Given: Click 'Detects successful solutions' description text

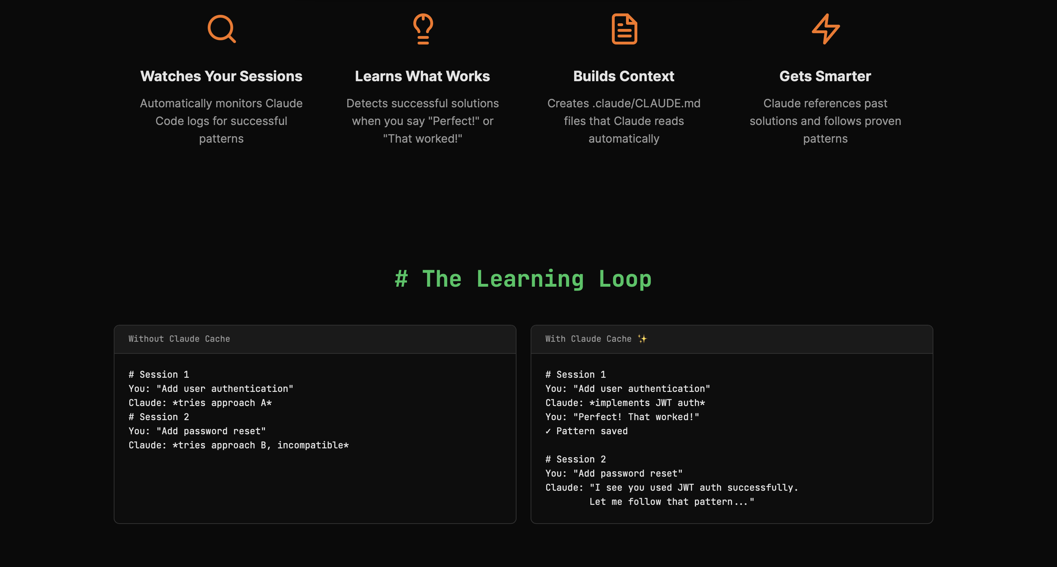Looking at the screenshot, I should [x=423, y=121].
